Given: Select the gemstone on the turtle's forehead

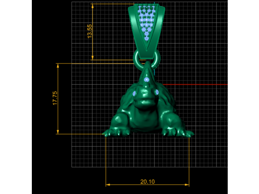Looking at the screenshot, I should pos(147,79).
